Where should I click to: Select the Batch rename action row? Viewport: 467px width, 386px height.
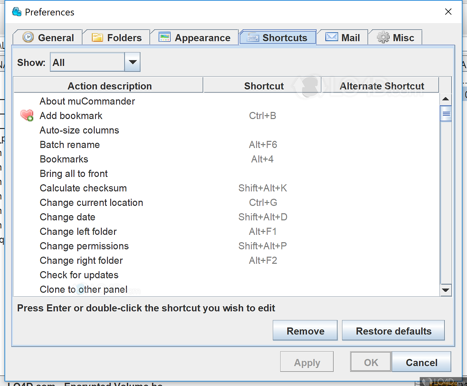tap(70, 145)
